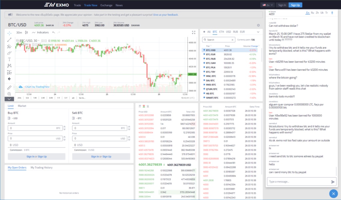The image size is (341, 200).
Task: Open the Indicators menu
Action: [40, 32]
